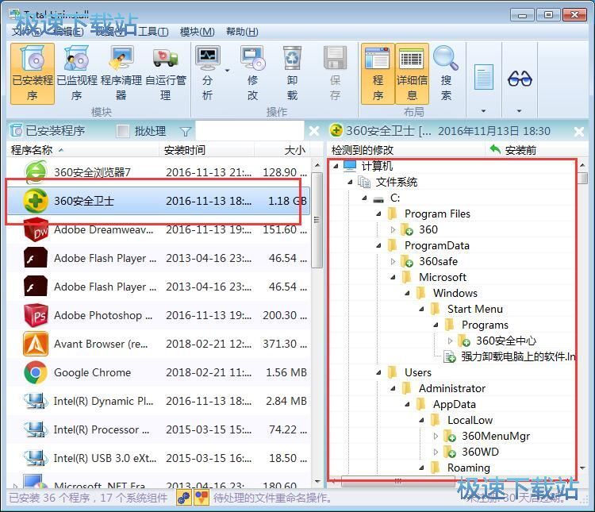The width and height of the screenshot is (595, 512).
Task: Open dropdown under the glasses icon
Action: (x=519, y=111)
